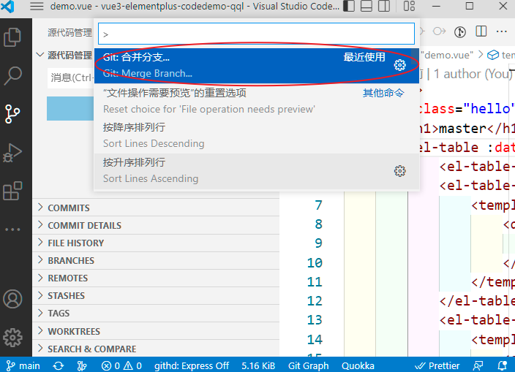
Task: Toggle the bottom panel layout icon
Action: (x=366, y=7)
